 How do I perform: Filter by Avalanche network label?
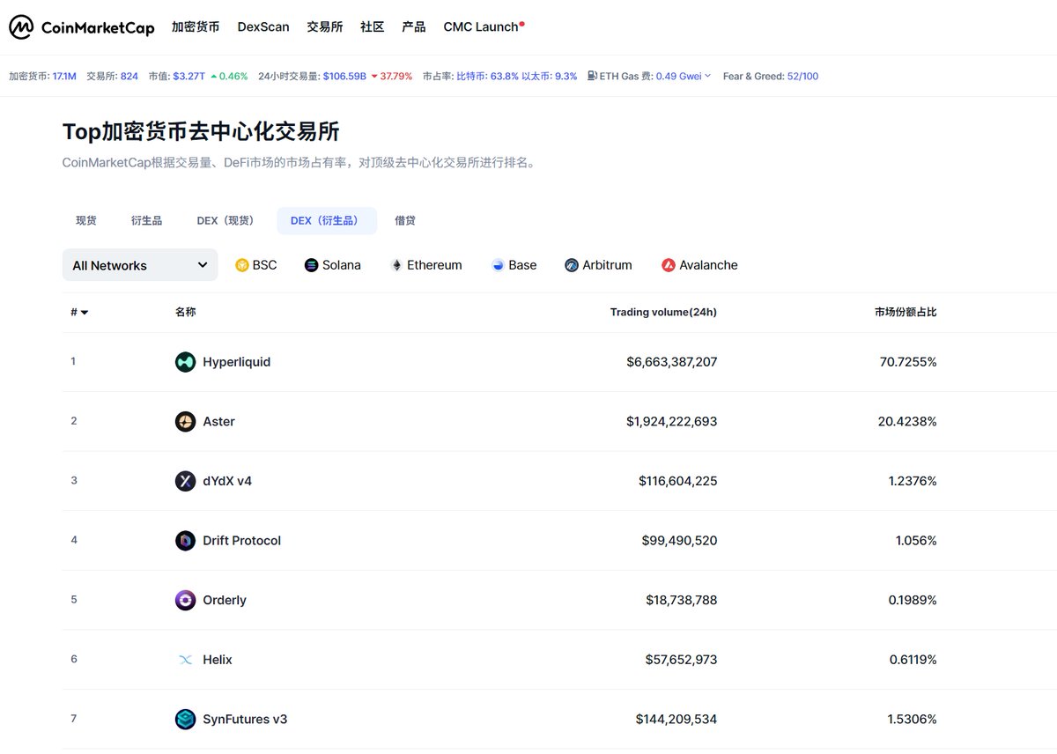pos(708,265)
